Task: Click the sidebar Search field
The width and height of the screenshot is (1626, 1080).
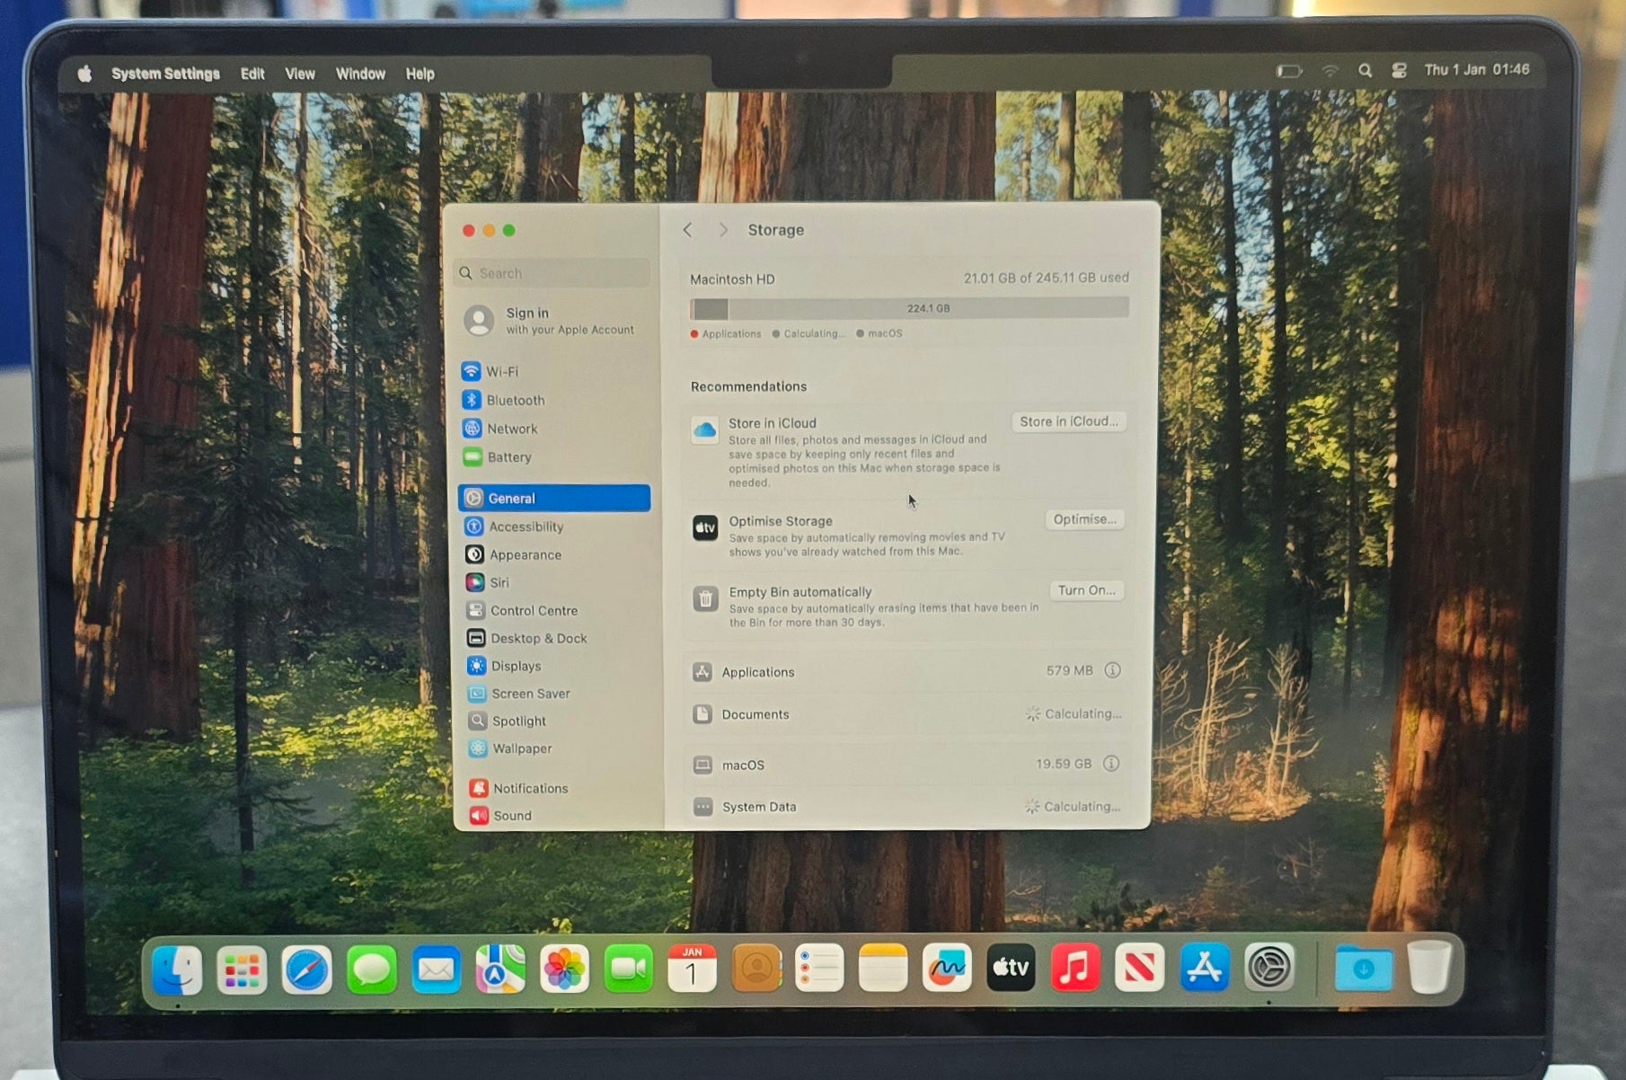Action: [552, 273]
